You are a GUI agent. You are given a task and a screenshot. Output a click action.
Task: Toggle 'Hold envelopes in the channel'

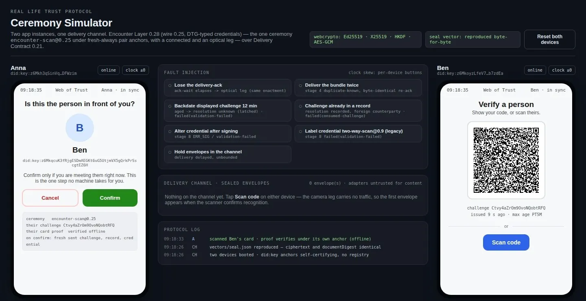coord(227,154)
